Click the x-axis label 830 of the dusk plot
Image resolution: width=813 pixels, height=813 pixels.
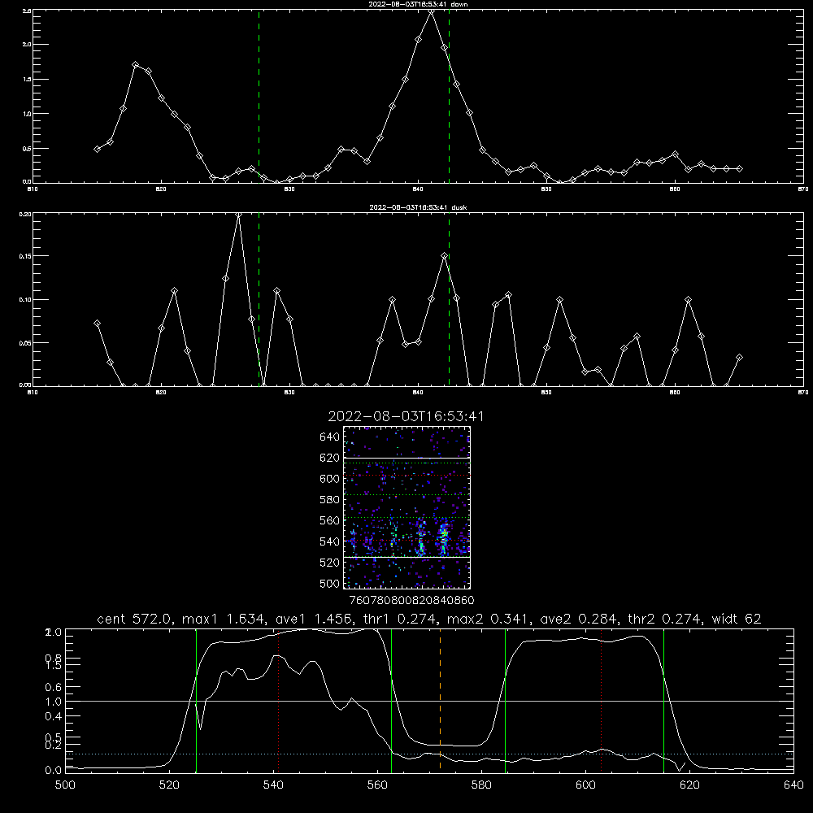[289, 393]
